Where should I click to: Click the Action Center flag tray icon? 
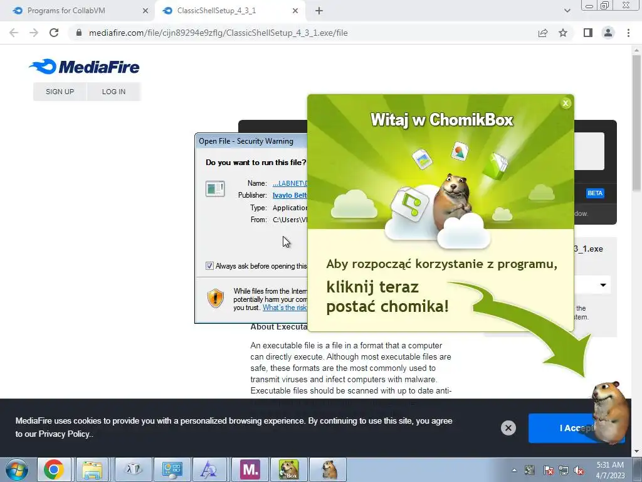tap(548, 470)
